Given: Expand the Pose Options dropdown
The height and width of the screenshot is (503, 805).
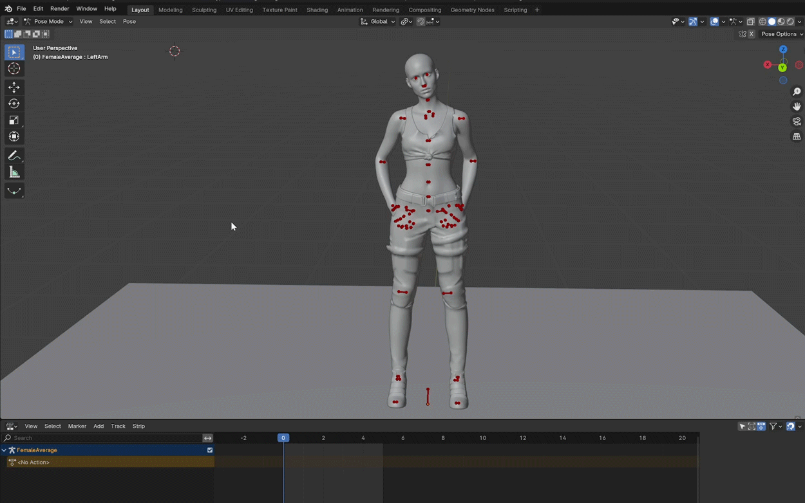Looking at the screenshot, I should pos(781,34).
